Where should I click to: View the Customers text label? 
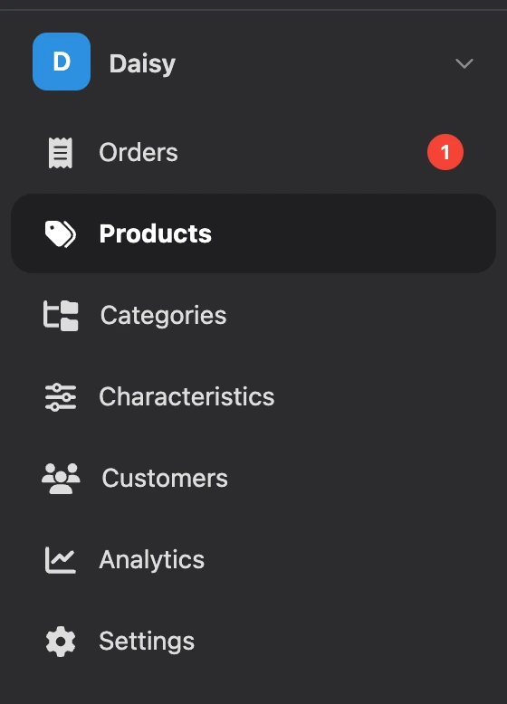165,478
